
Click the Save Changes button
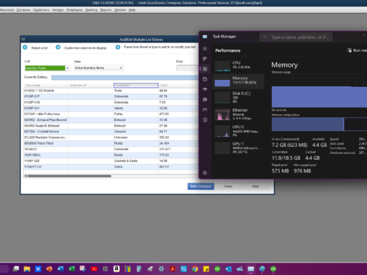[201, 186]
